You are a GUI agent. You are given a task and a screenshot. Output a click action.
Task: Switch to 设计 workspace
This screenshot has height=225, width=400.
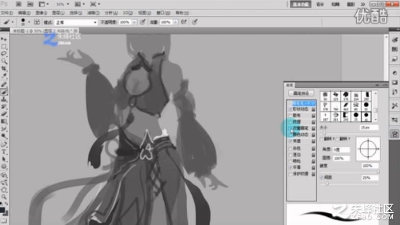(320, 4)
